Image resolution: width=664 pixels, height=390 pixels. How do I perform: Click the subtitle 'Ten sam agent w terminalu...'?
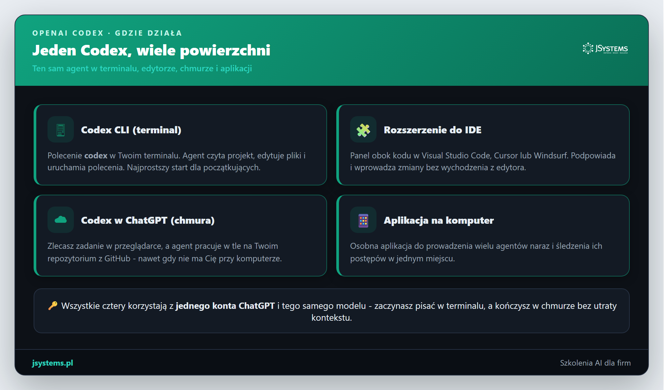pyautogui.click(x=142, y=68)
